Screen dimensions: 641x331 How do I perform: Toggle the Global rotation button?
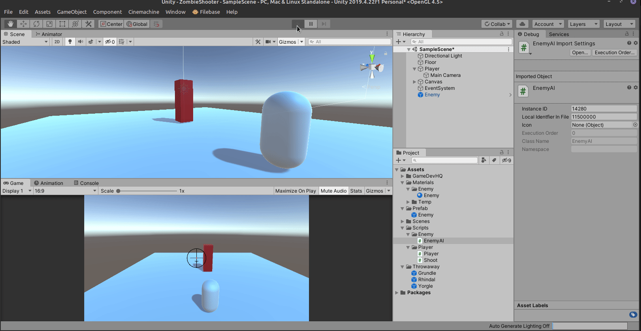coord(137,24)
